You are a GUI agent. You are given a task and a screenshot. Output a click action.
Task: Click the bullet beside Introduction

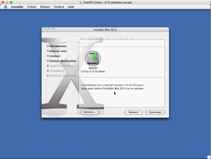(48, 46)
